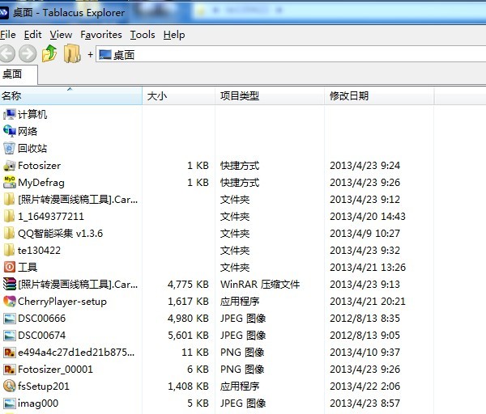Select the WinRAR archive file icon
This screenshot has height=414, width=486.
[9, 284]
